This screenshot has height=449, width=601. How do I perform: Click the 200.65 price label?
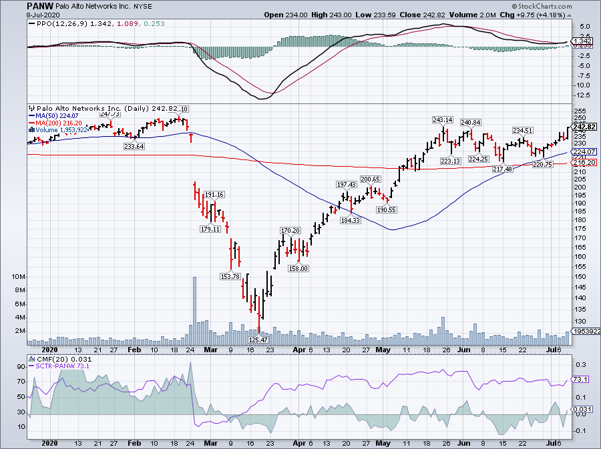[x=371, y=179]
